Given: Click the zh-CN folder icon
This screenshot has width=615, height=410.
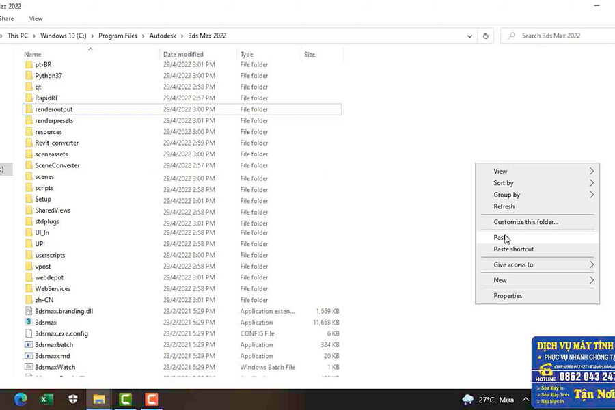Looking at the screenshot, I should coord(29,300).
